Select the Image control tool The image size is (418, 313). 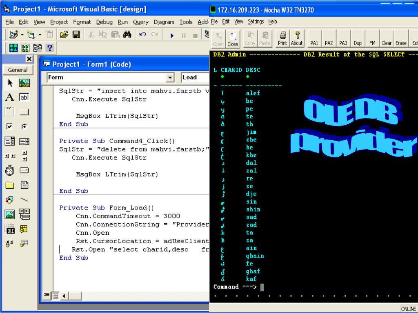pyautogui.click(x=10, y=214)
